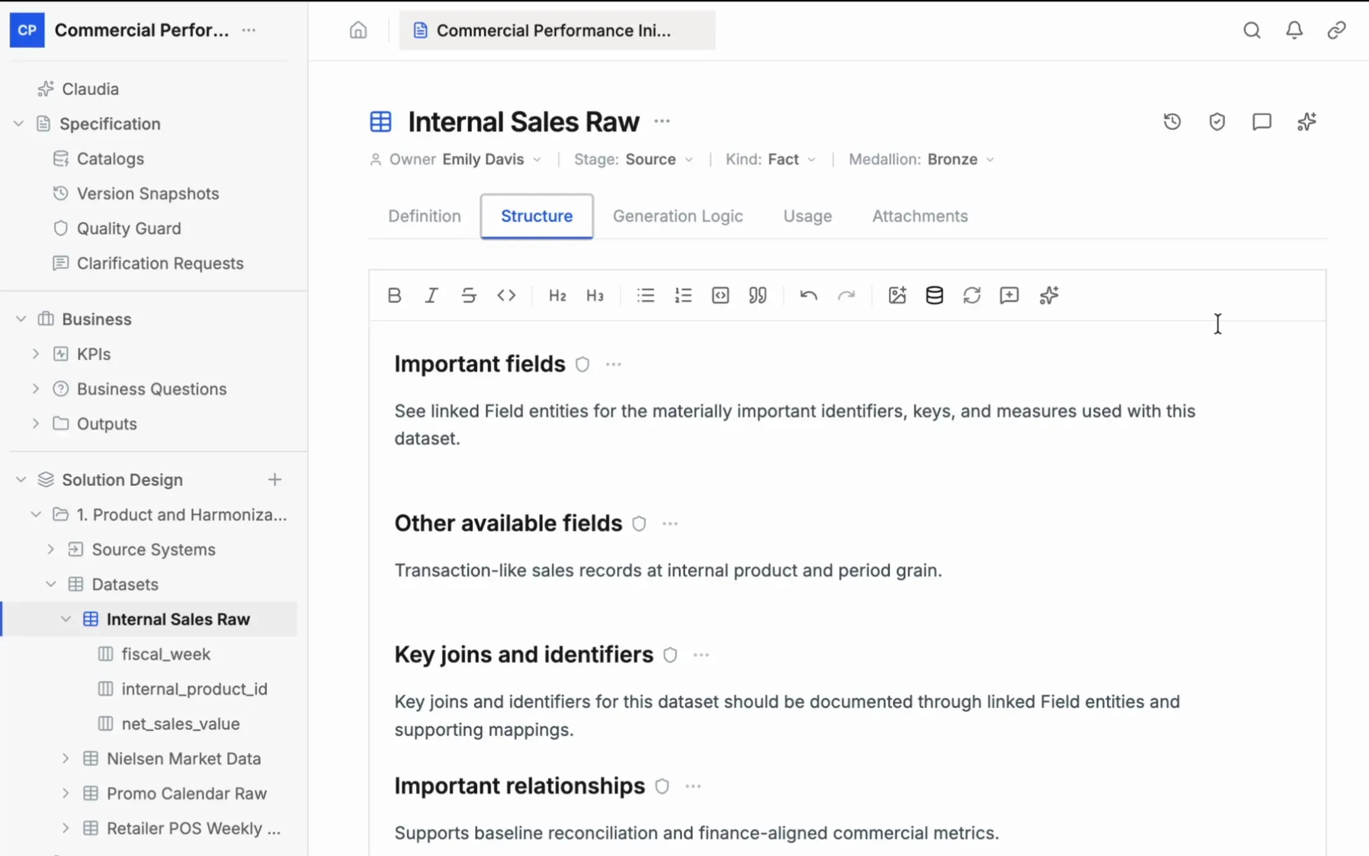The width and height of the screenshot is (1369, 856).
Task: Apply strikethrough formatting
Action: pos(469,295)
